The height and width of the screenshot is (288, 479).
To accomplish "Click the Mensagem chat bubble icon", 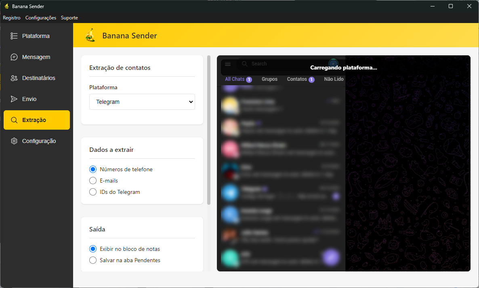I will [x=14, y=57].
